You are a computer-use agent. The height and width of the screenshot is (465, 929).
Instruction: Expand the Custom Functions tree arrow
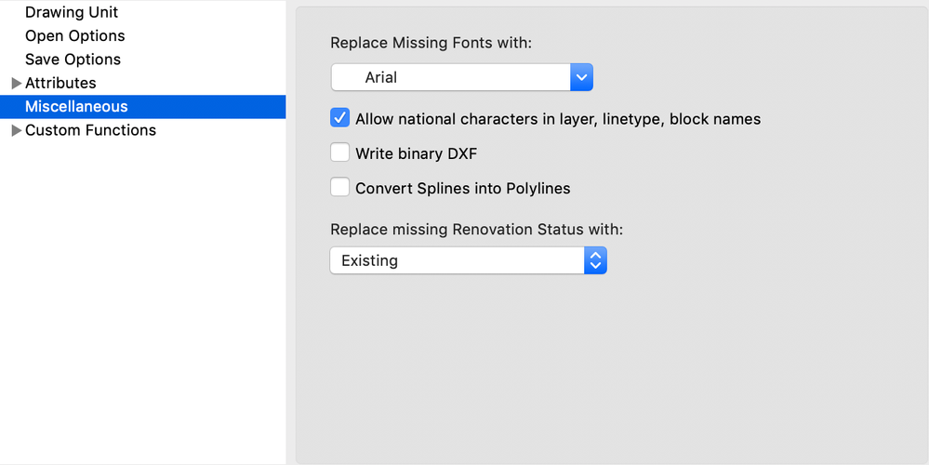click(x=16, y=131)
